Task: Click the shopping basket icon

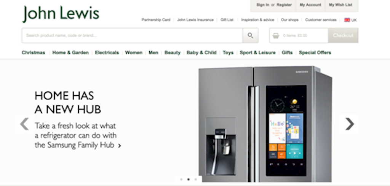Action: 276,36
